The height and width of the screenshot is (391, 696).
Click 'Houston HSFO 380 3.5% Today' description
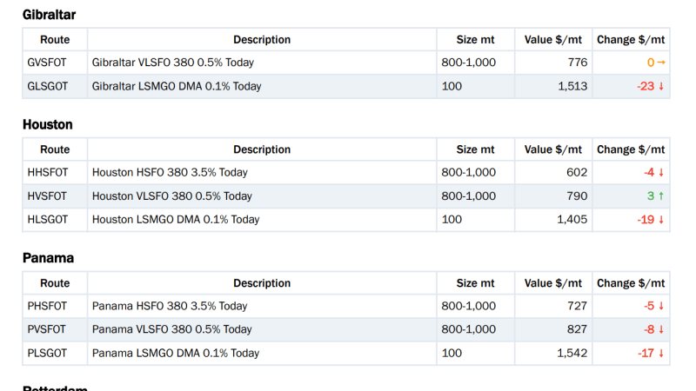170,172
